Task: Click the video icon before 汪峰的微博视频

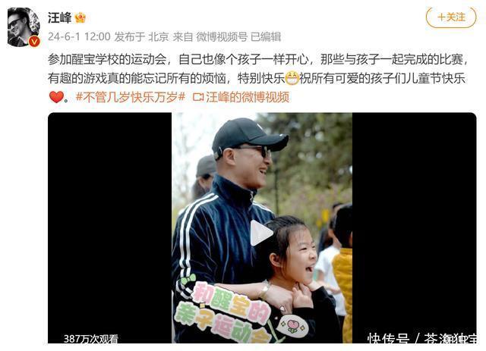Action: click(x=198, y=97)
